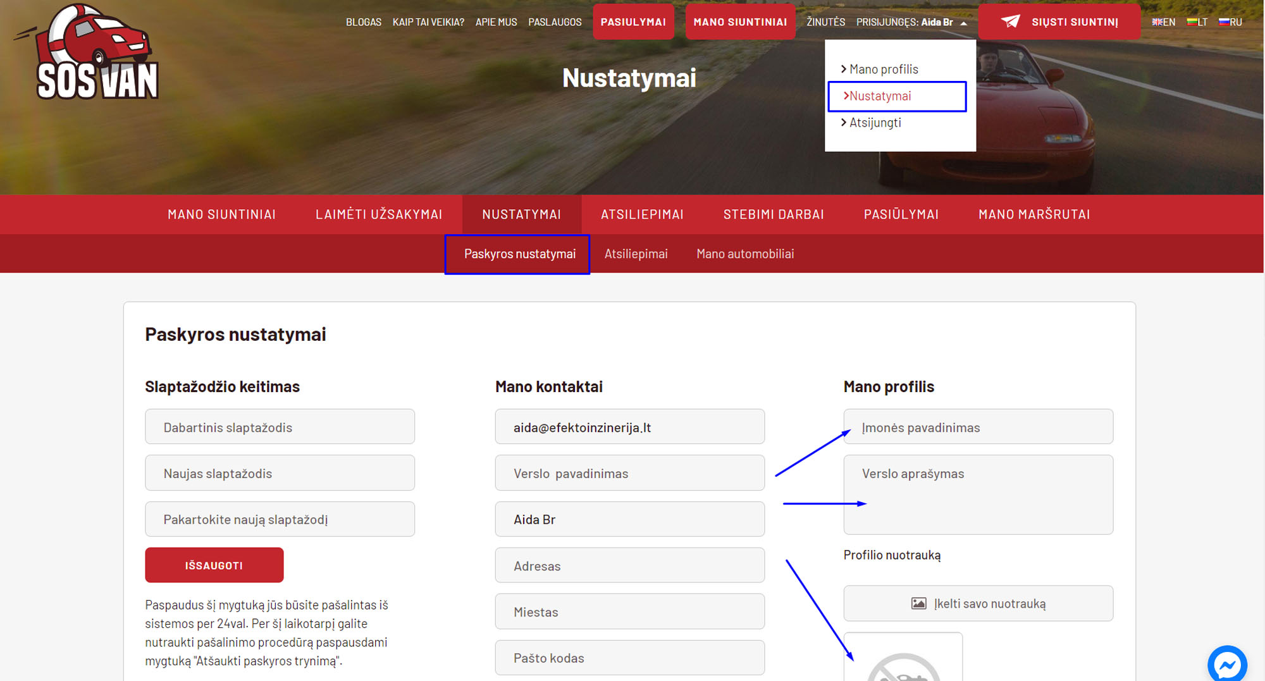The width and height of the screenshot is (1265, 681).
Task: Focus the Dabartinis slaptažodis field
Action: click(280, 427)
